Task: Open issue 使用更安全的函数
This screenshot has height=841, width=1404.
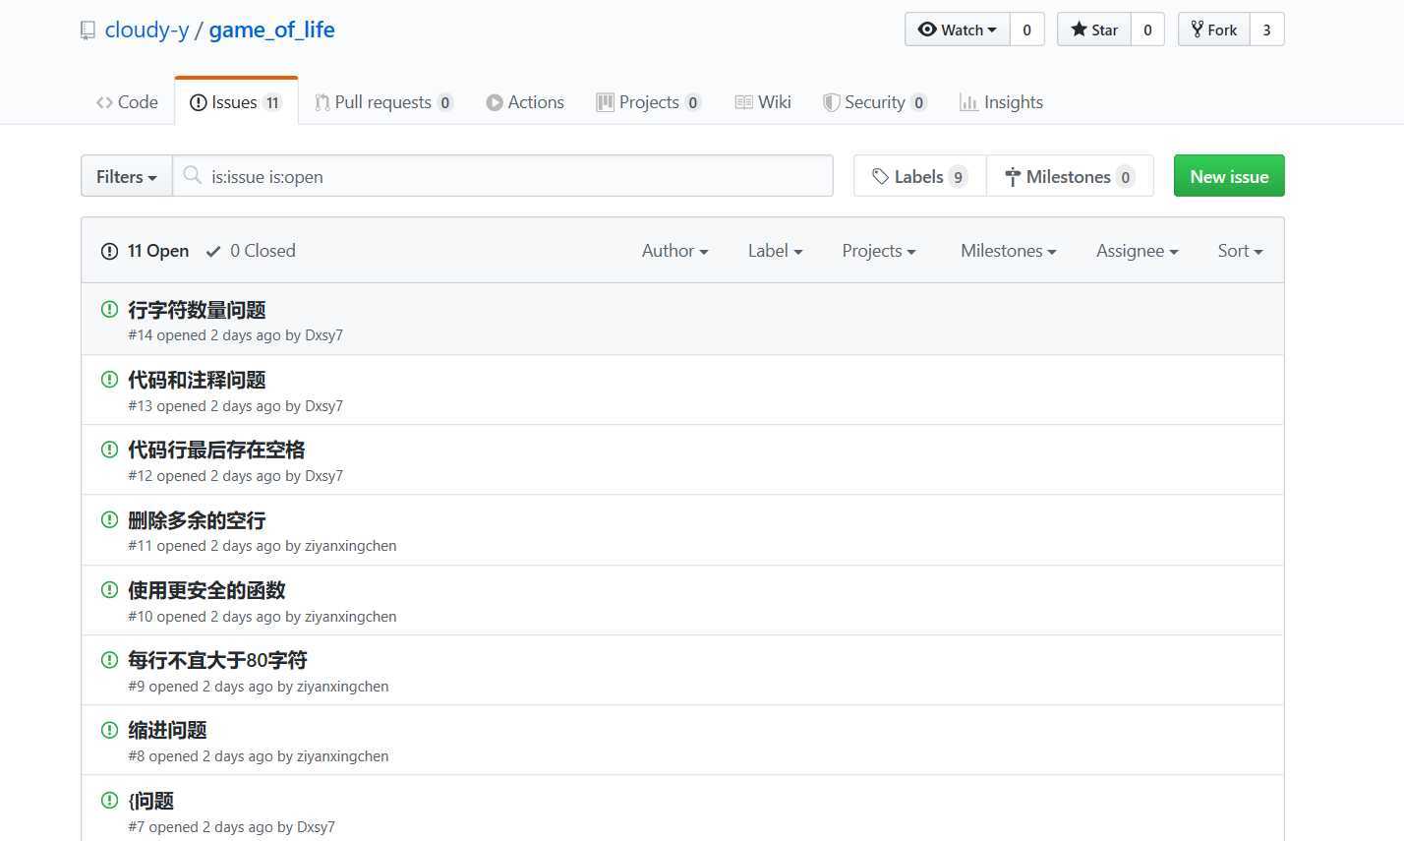Action: click(x=206, y=590)
